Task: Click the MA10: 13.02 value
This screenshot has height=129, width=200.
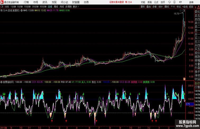Action: click(x=40, y=11)
